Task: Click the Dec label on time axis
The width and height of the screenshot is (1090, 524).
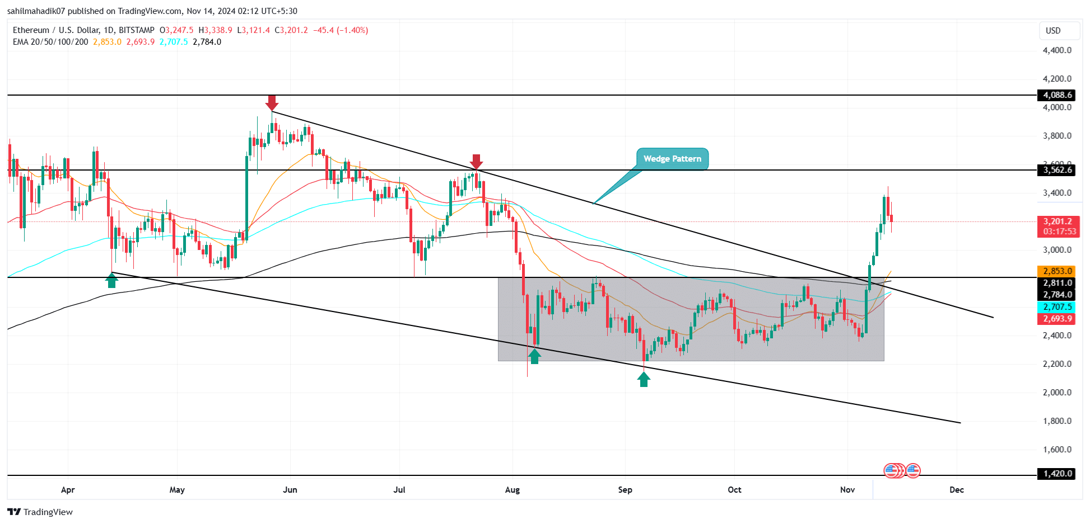Action: coord(957,490)
